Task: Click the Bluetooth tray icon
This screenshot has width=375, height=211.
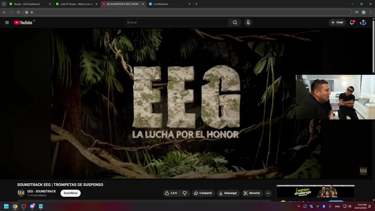Action: 324,206
